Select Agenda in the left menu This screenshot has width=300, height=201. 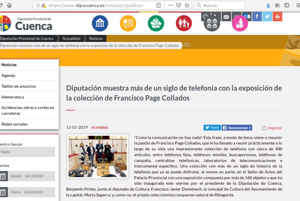point(8,75)
